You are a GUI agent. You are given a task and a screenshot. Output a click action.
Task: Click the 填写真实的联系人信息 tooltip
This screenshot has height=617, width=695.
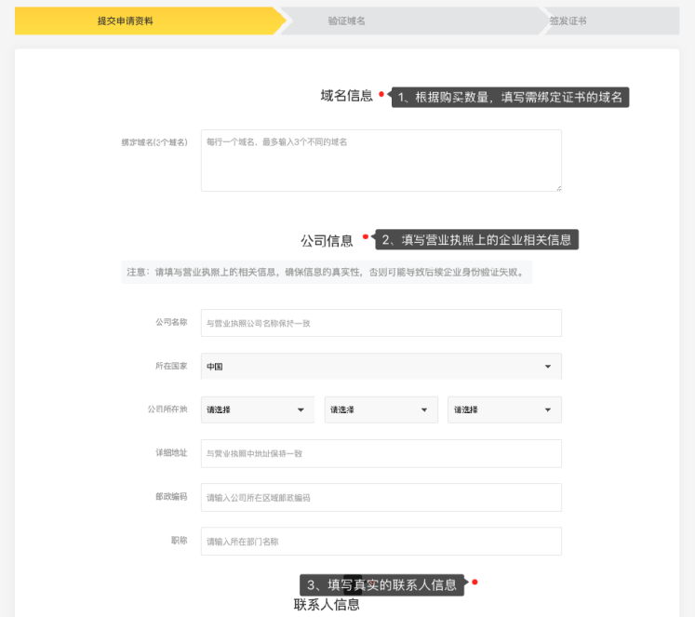tap(382, 584)
